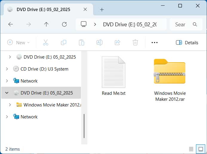Close the DVD Drive tab
Image resolution: width=207 pixels, height=154 pixels.
(85, 9)
